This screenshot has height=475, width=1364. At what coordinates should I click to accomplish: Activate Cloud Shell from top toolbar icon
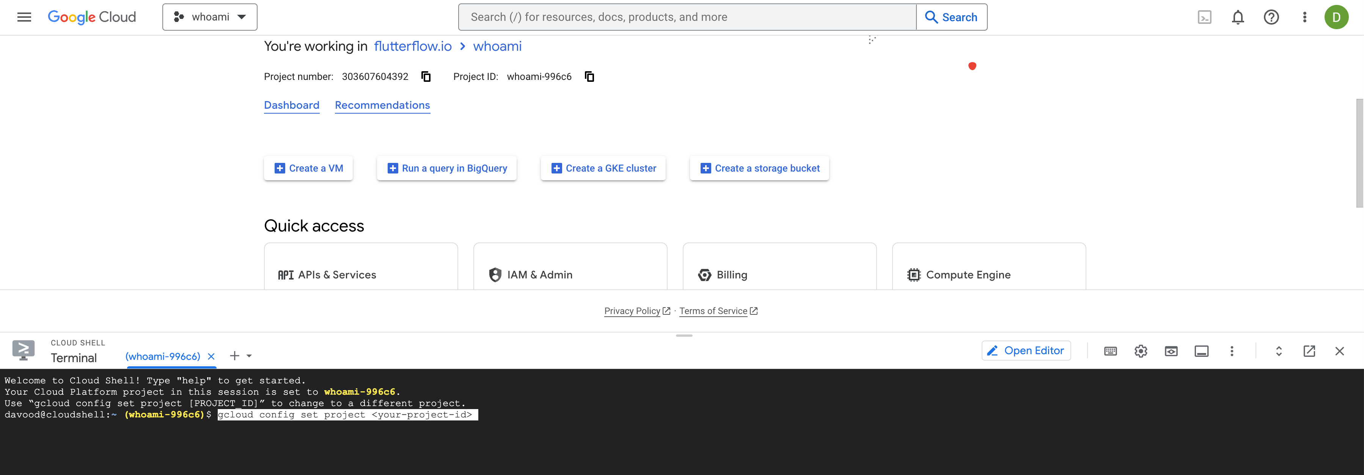1204,17
